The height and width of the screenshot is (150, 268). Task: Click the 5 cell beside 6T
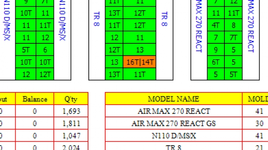233,62
